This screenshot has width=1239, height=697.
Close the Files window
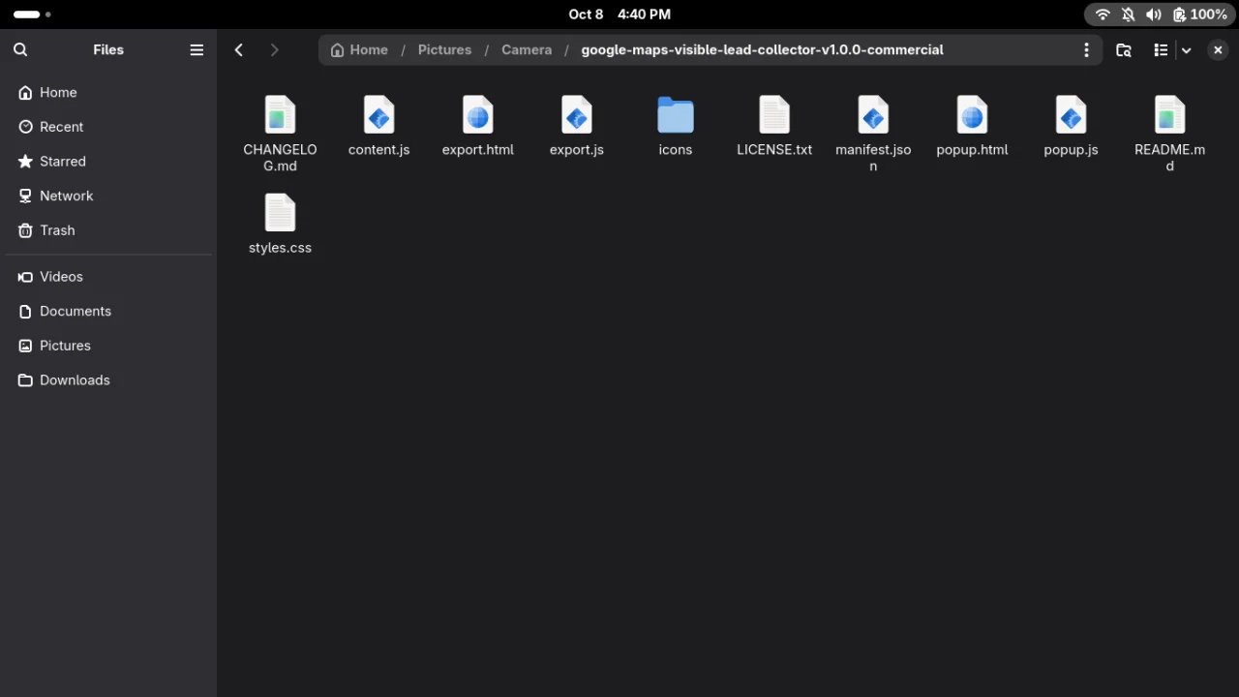tap(1218, 50)
